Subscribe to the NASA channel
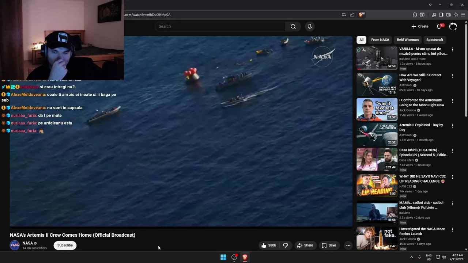The height and width of the screenshot is (263, 468). click(65, 245)
